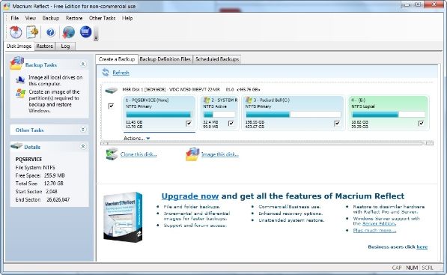Open the File menu
The width and height of the screenshot is (447, 275).
[x=14, y=18]
